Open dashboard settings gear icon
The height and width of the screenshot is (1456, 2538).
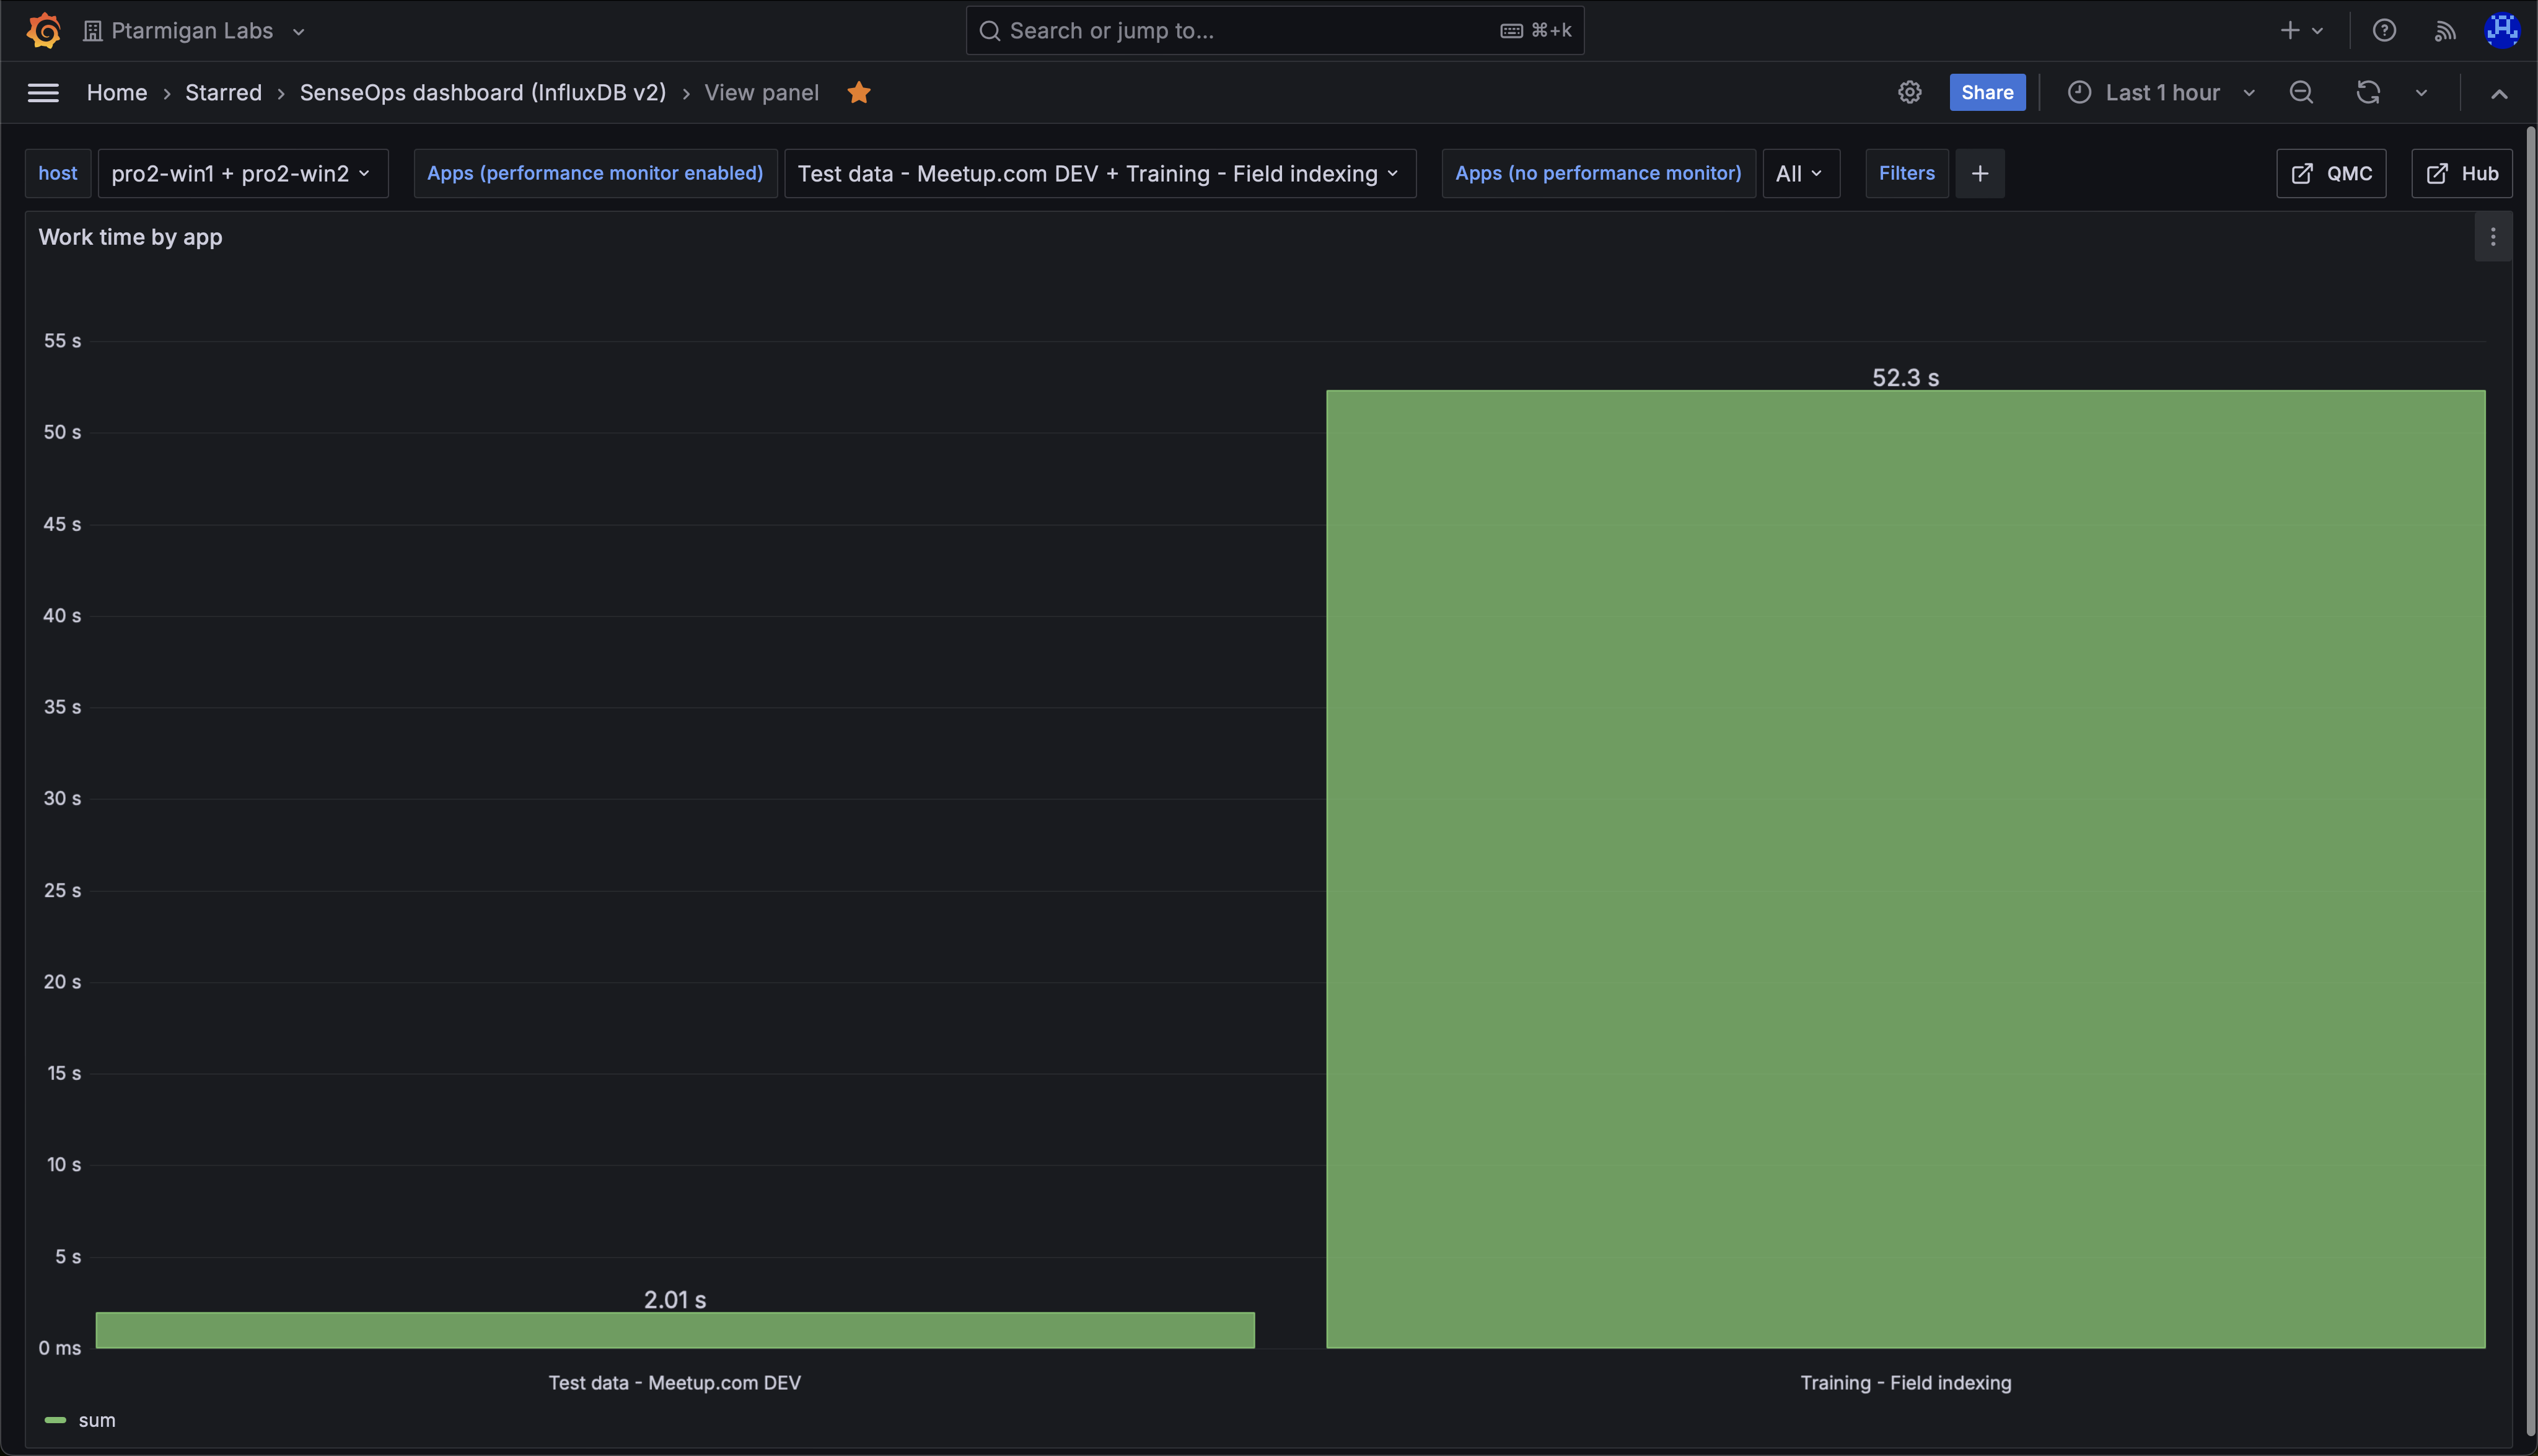pyautogui.click(x=1909, y=93)
